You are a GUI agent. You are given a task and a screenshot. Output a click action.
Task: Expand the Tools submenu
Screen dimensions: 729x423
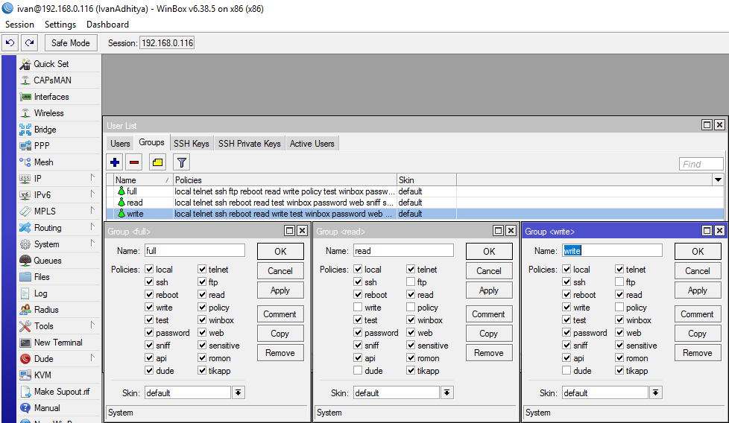(92, 325)
